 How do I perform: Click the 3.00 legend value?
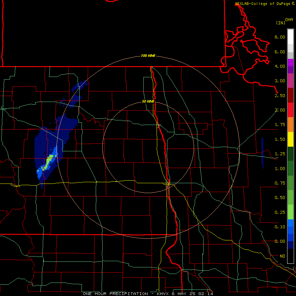(280, 81)
